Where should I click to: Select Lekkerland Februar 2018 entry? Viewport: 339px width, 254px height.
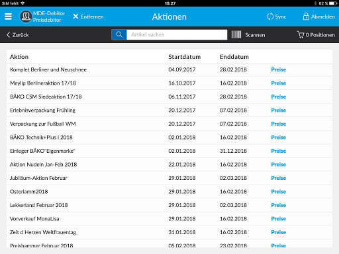tap(39, 205)
